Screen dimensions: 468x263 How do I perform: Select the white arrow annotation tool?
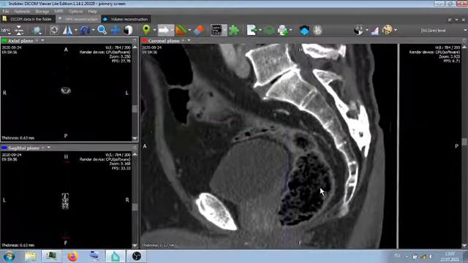(x=164, y=30)
